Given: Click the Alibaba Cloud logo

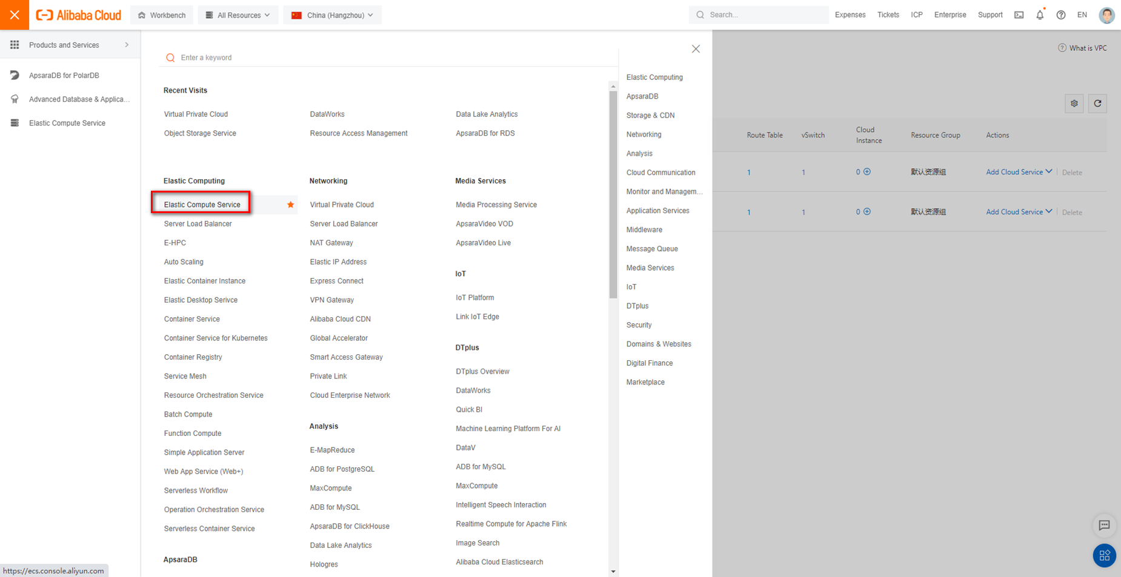Looking at the screenshot, I should click(79, 15).
